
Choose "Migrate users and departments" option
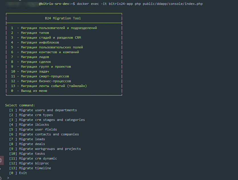click(48, 110)
